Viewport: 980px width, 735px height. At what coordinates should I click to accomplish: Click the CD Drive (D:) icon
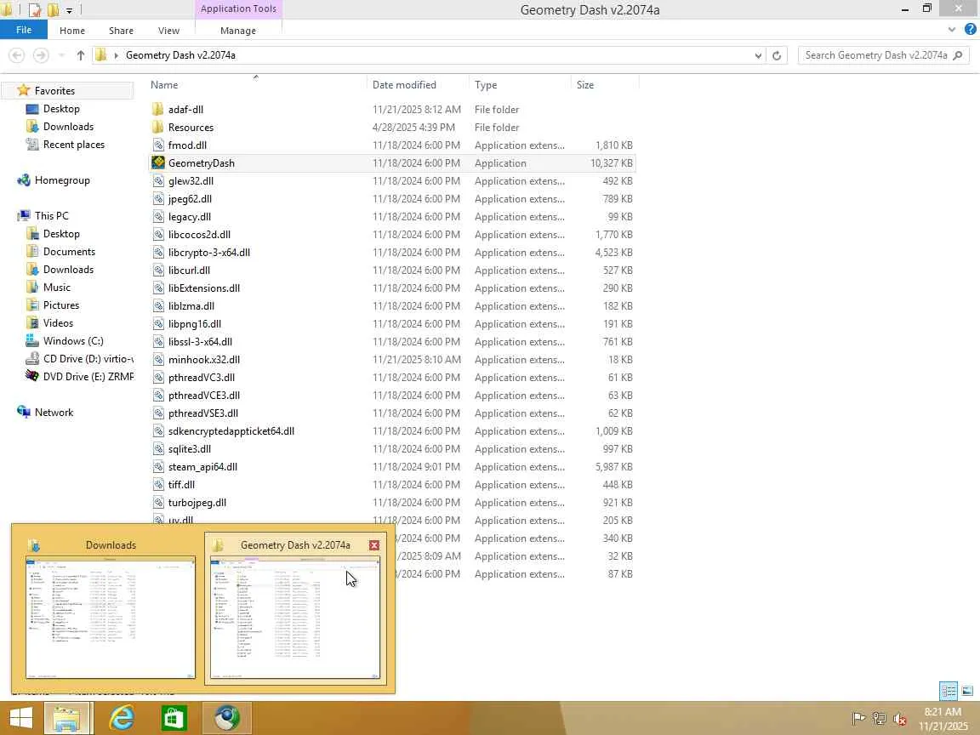31,359
